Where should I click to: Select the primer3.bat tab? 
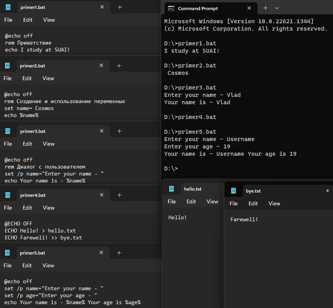click(x=64, y=131)
